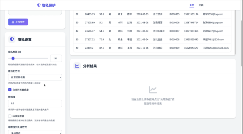
Task: Click the city cell 湖北宜昌
Action: tap(158, 40)
